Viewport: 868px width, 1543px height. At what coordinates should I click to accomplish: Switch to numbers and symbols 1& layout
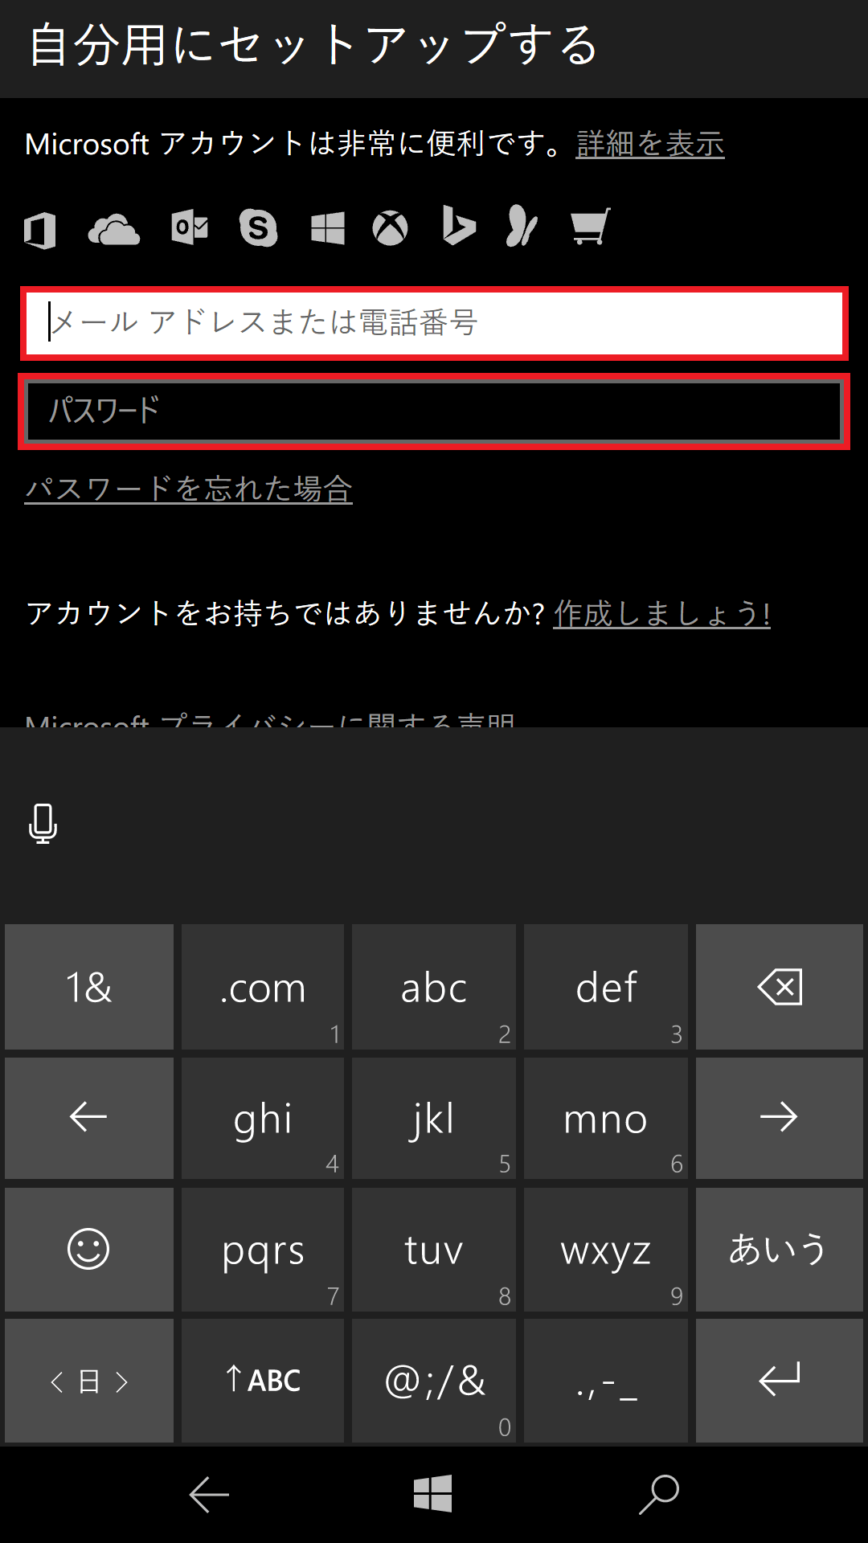coord(88,987)
